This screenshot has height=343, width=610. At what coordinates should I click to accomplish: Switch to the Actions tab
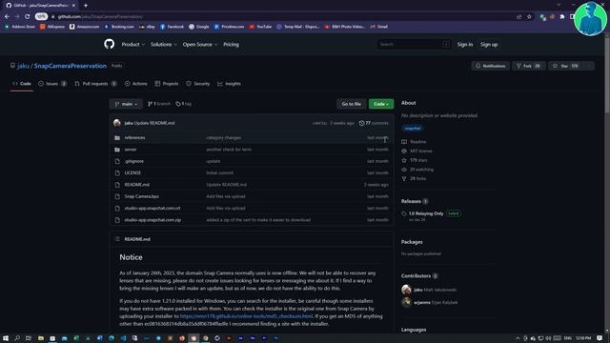136,84
